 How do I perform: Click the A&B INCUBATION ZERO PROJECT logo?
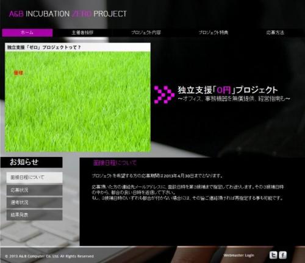pyautogui.click(x=68, y=14)
